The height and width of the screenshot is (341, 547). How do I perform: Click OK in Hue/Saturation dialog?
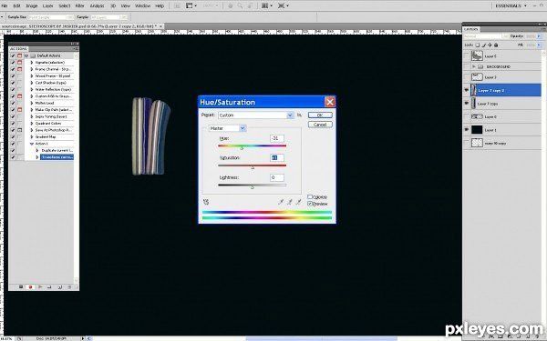320,115
